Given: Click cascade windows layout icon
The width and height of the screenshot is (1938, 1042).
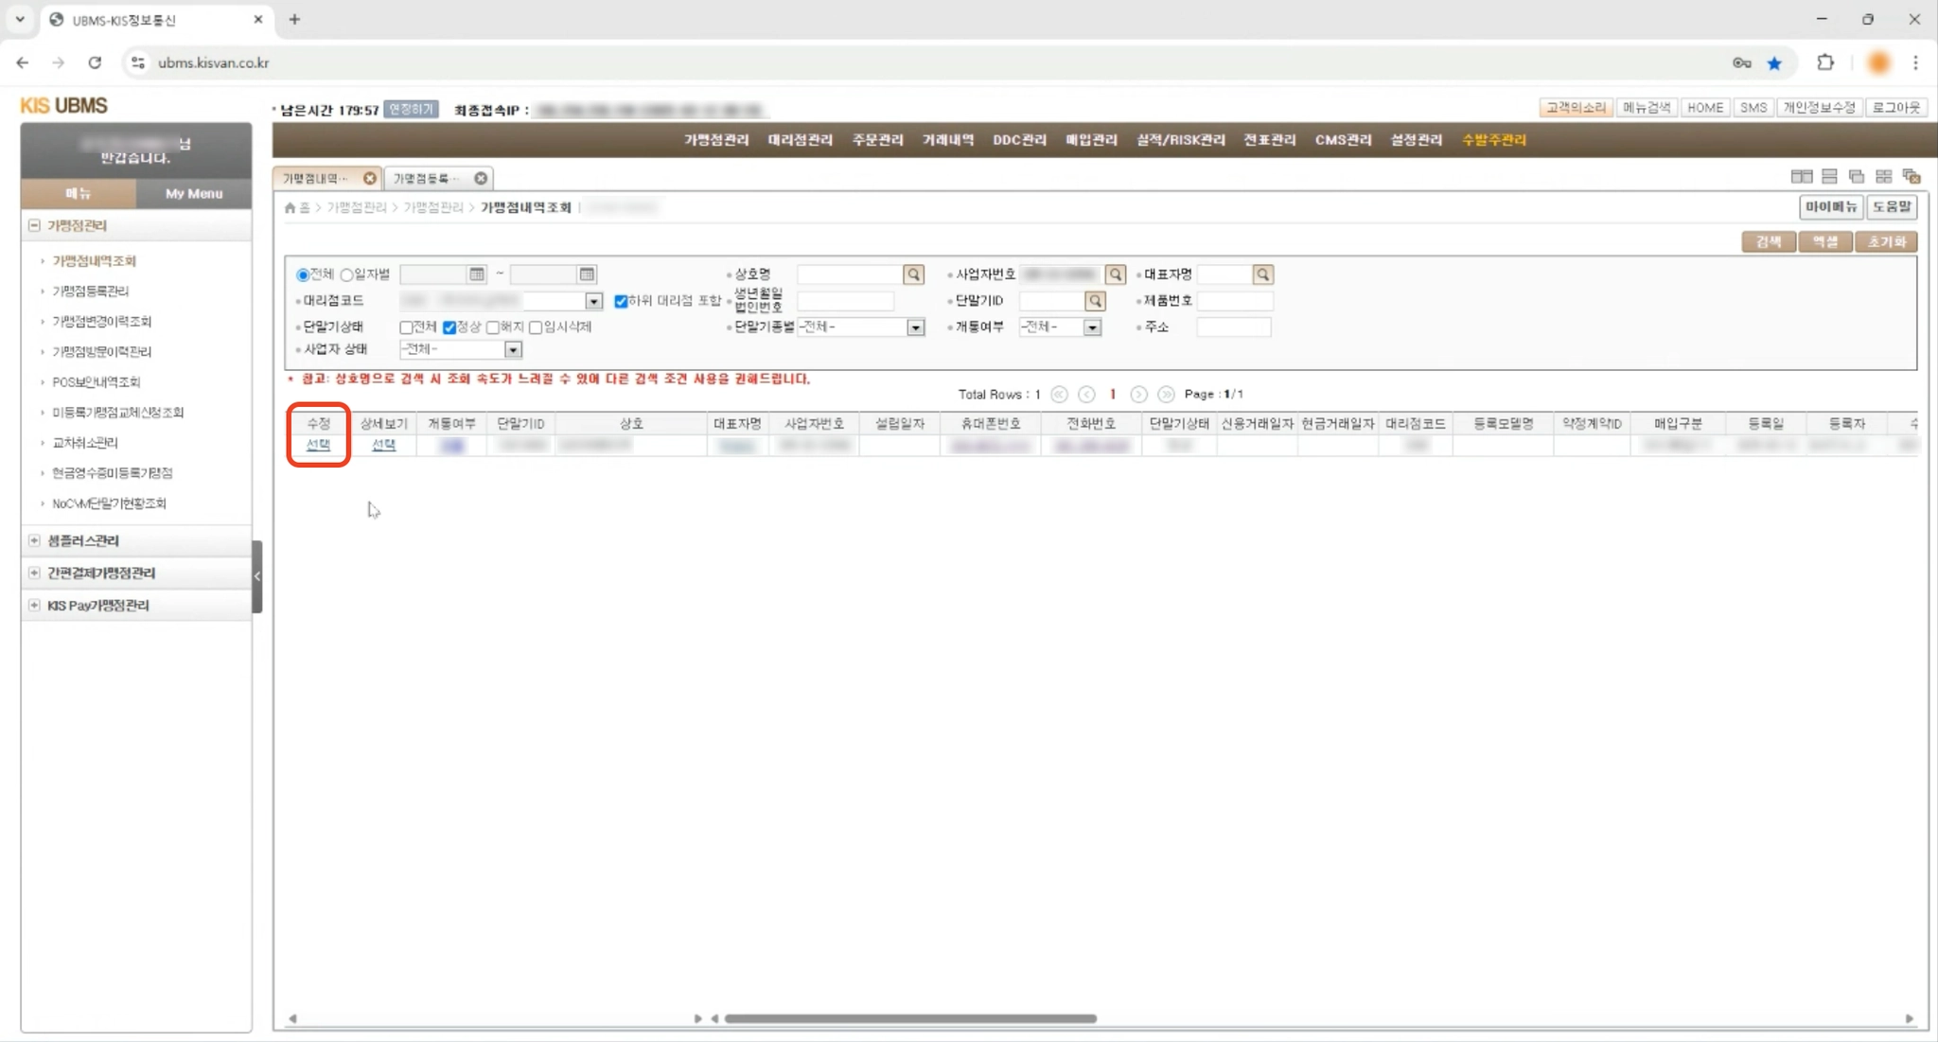Looking at the screenshot, I should pos(1856,177).
